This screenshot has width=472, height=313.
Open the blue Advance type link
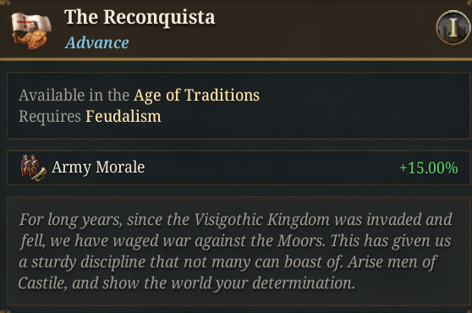[x=97, y=43]
